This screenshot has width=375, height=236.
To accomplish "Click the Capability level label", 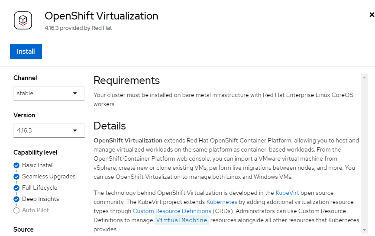I will point(36,152).
